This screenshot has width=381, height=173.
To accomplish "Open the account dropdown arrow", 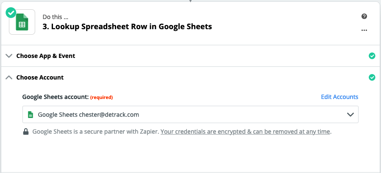I will pyautogui.click(x=350, y=115).
